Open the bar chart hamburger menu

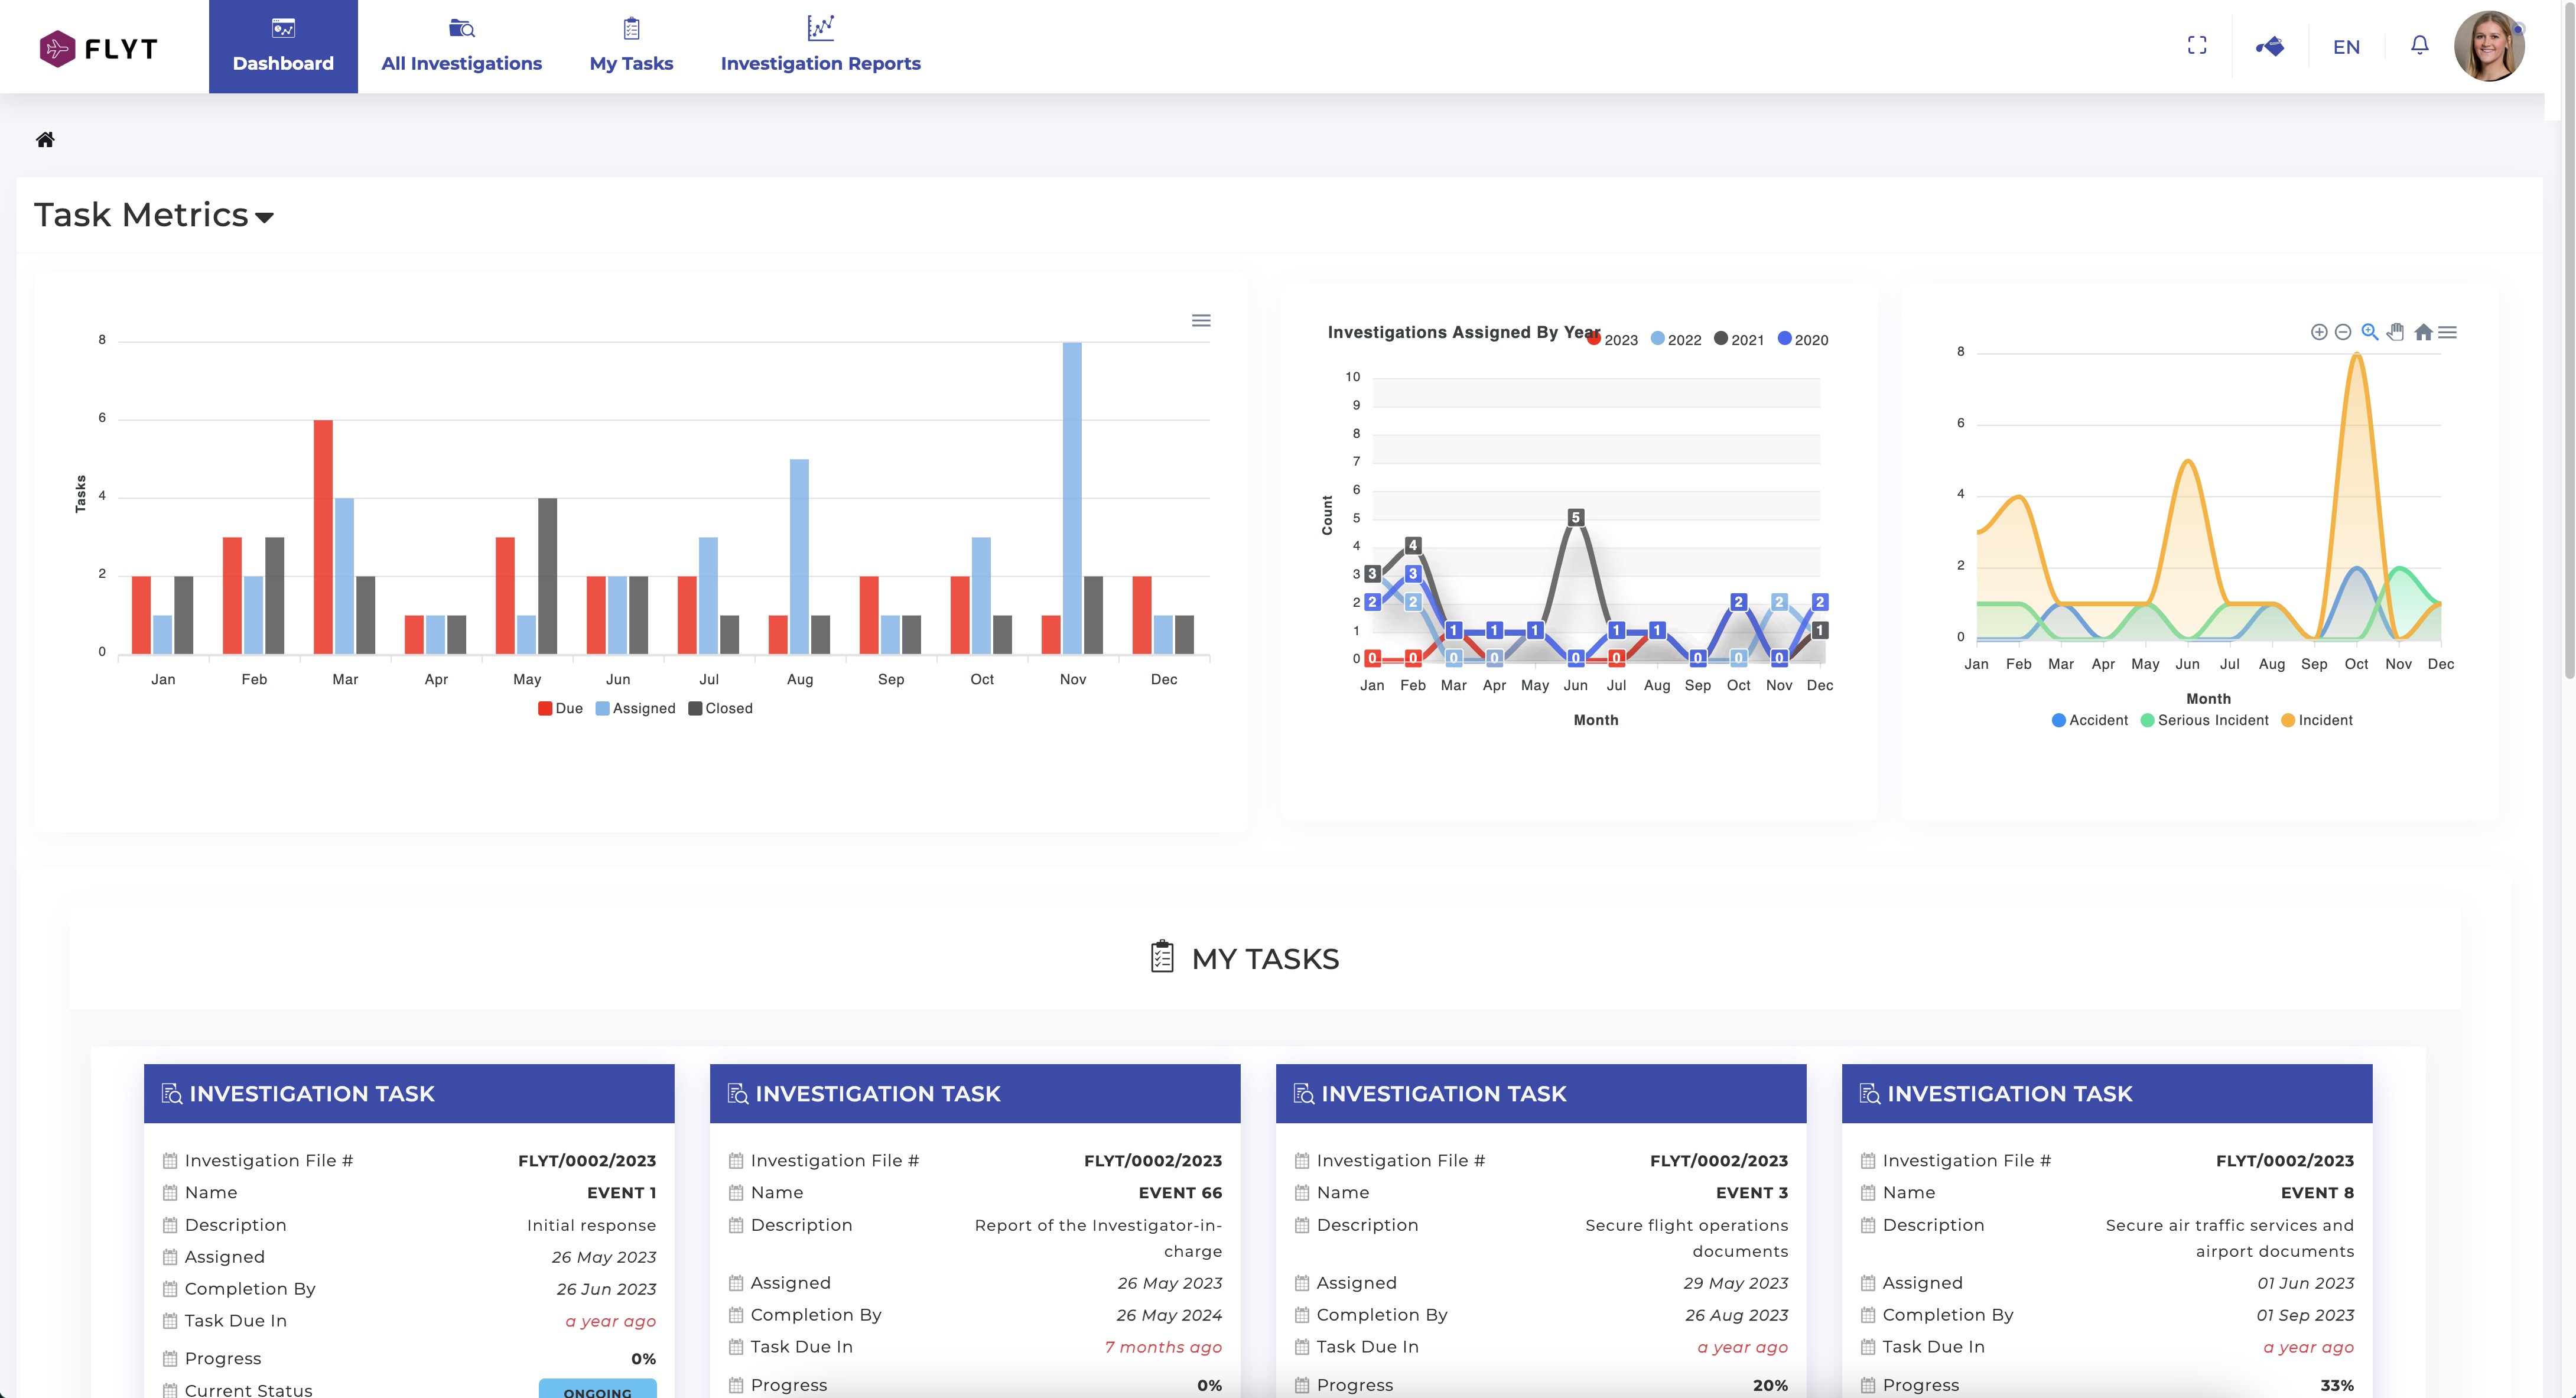pyautogui.click(x=1201, y=321)
